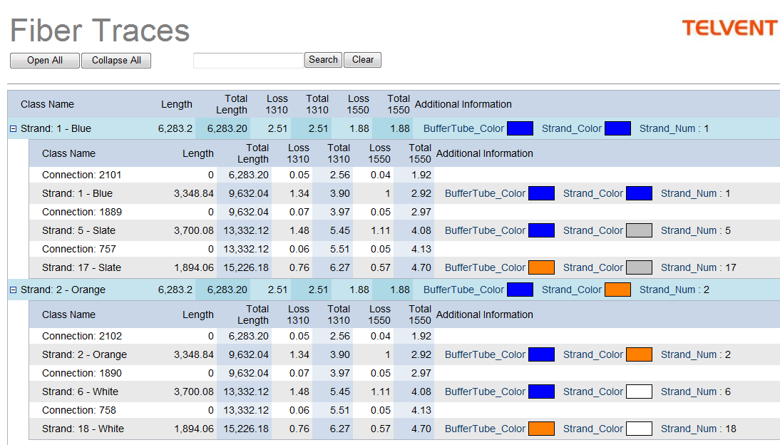Viewport: 780px width, 445px height.
Task: Click Total 1310 value 5.51 in Connection 757 row
Action: (340, 249)
